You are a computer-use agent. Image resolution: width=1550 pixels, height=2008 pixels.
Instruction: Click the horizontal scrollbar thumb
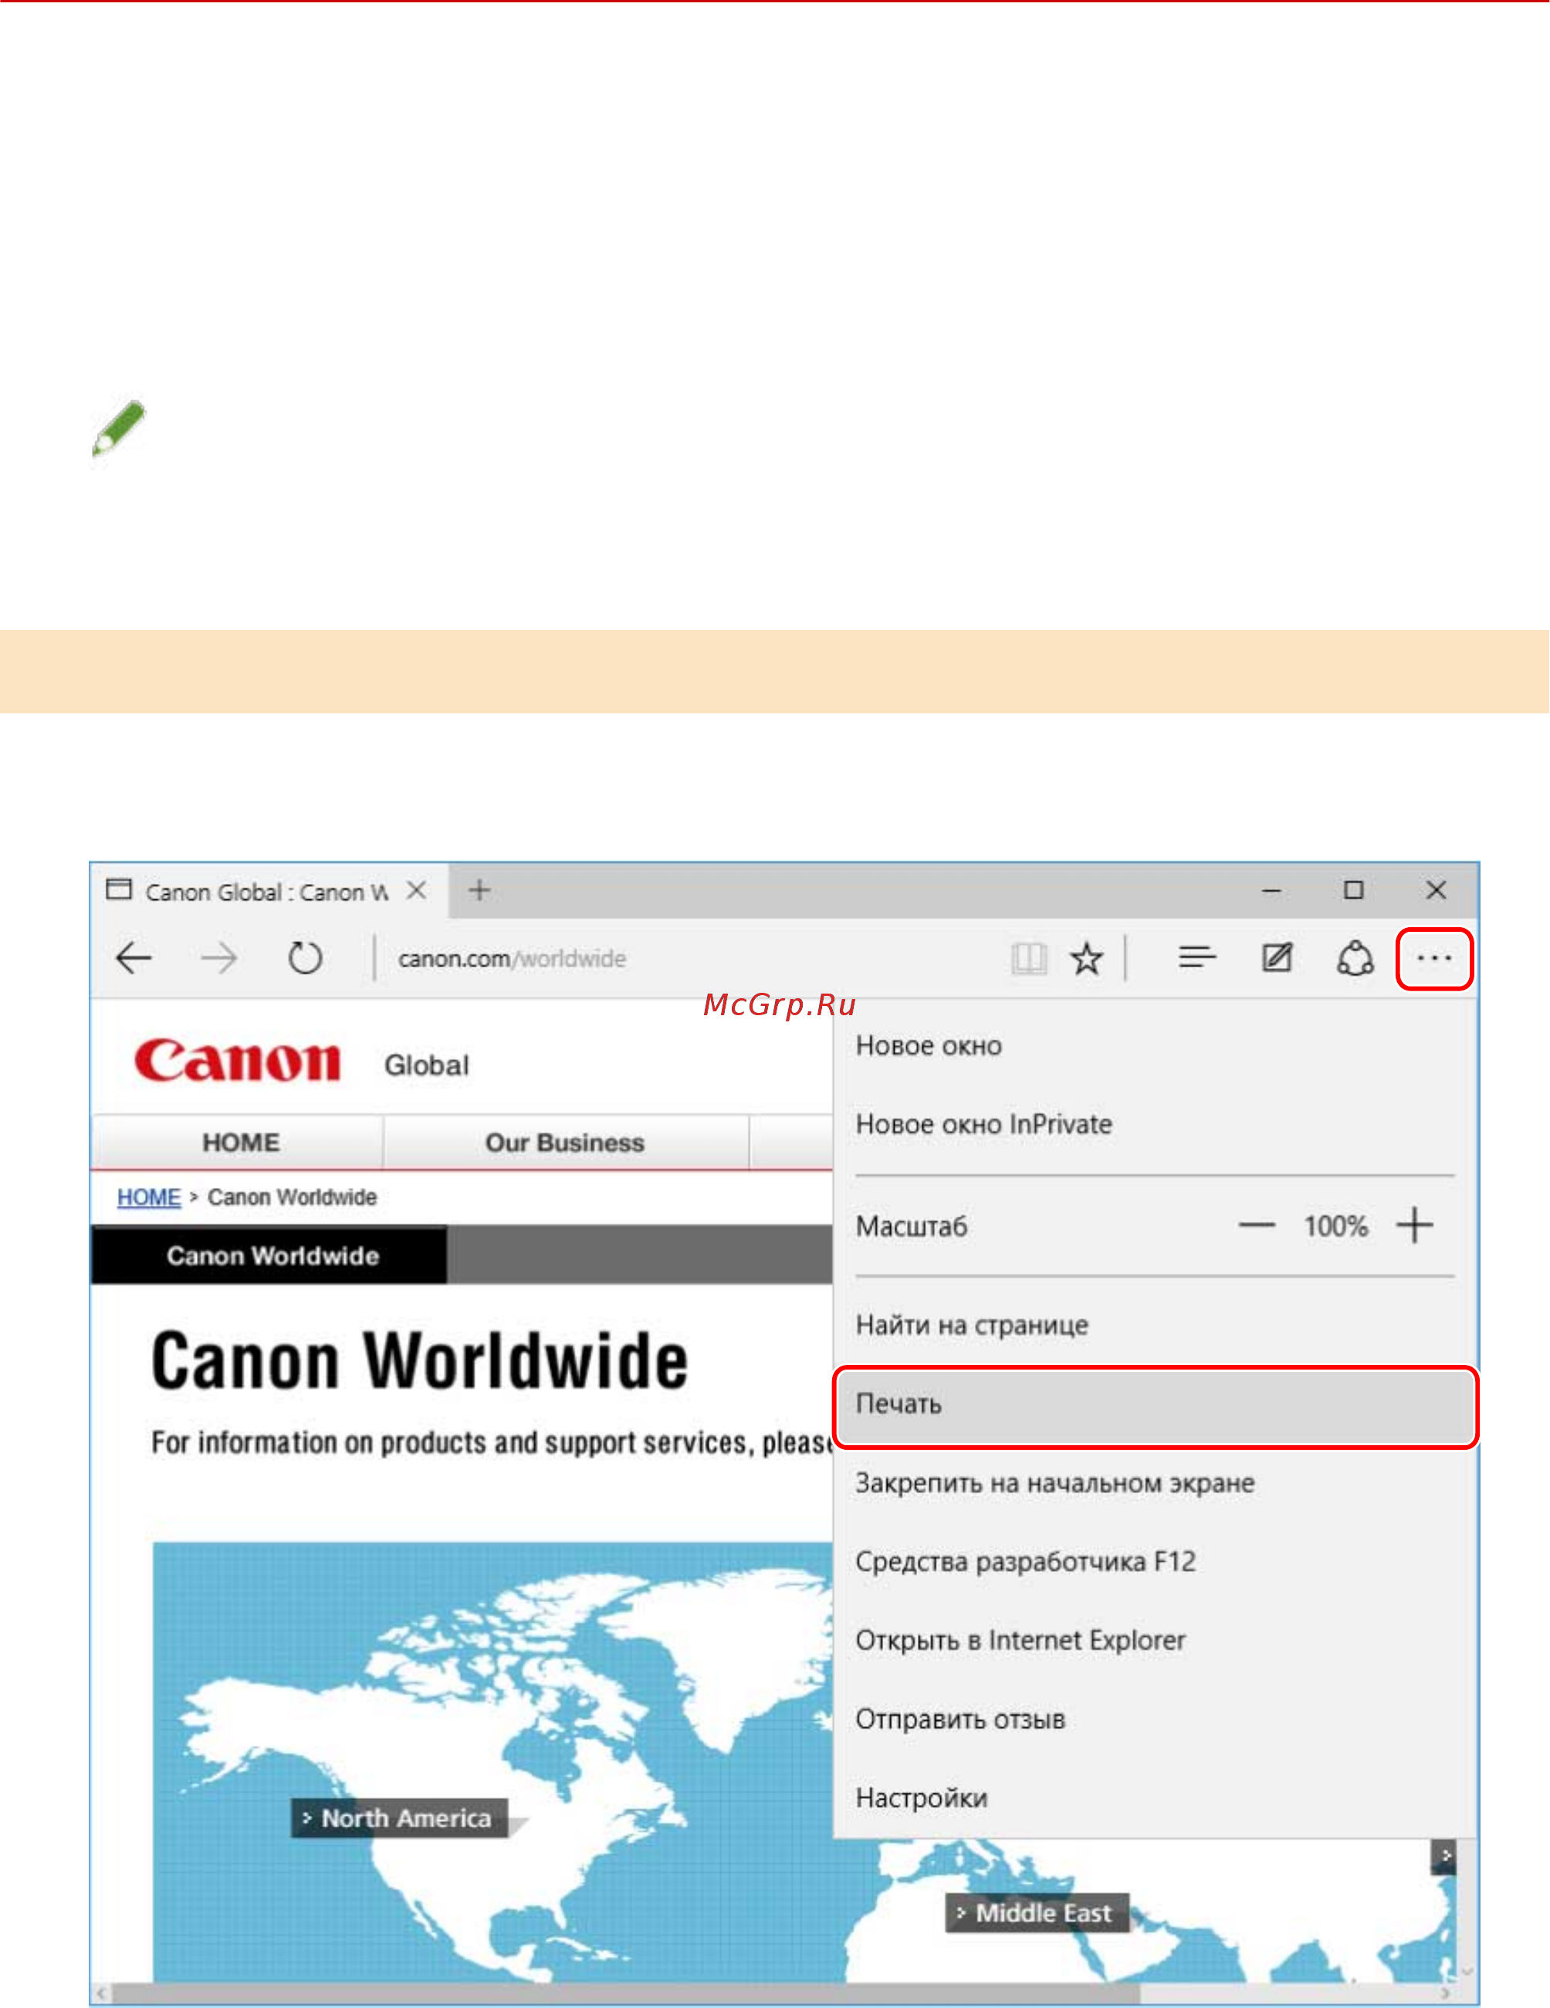[x=625, y=1993]
